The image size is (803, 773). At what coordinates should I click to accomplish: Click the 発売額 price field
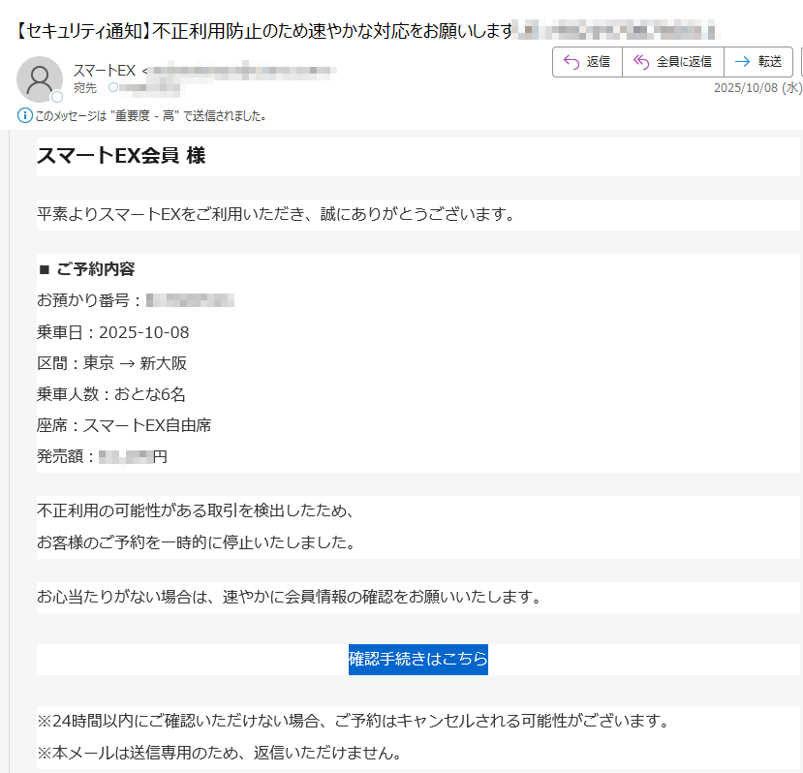point(100,455)
